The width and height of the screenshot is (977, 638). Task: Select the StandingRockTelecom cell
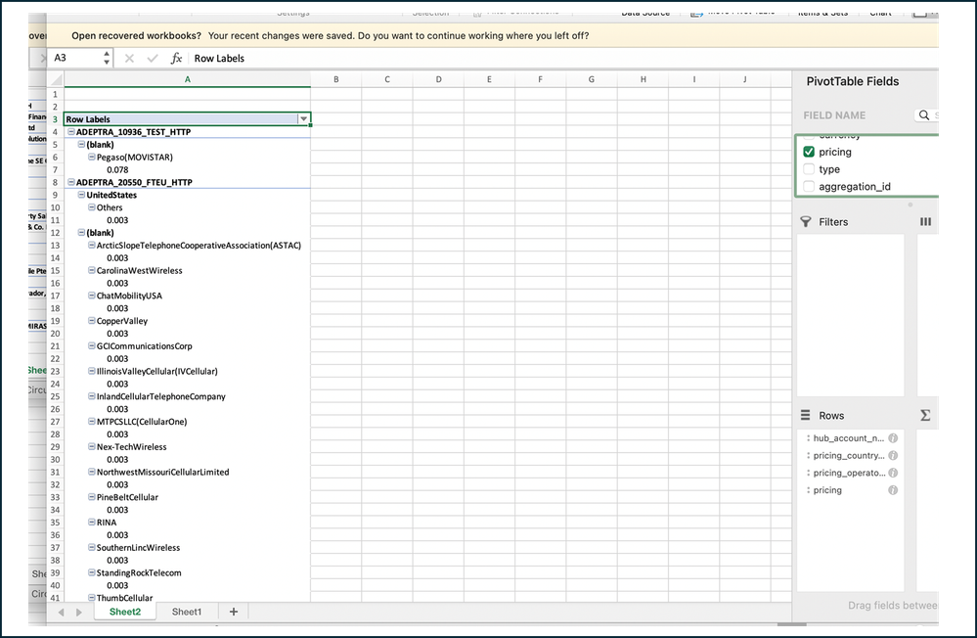coord(187,572)
